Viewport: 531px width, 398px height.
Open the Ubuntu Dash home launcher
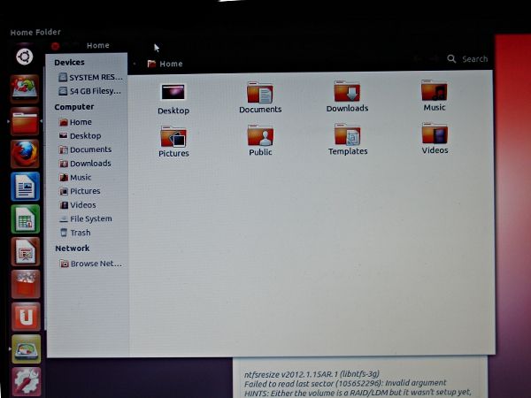pos(25,57)
